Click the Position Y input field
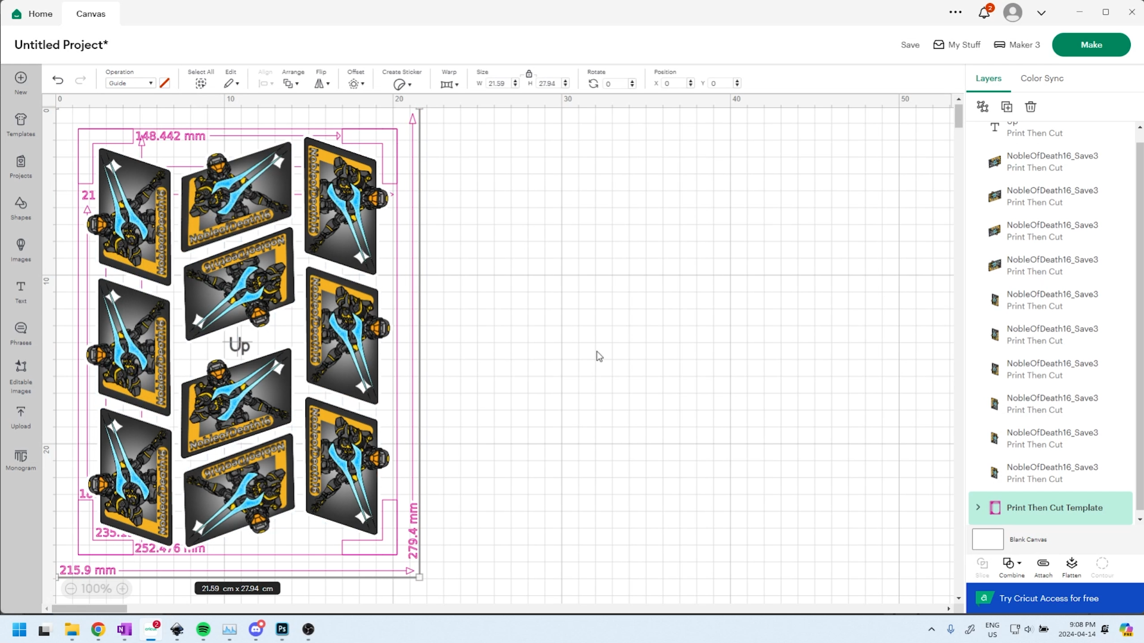 pos(721,83)
